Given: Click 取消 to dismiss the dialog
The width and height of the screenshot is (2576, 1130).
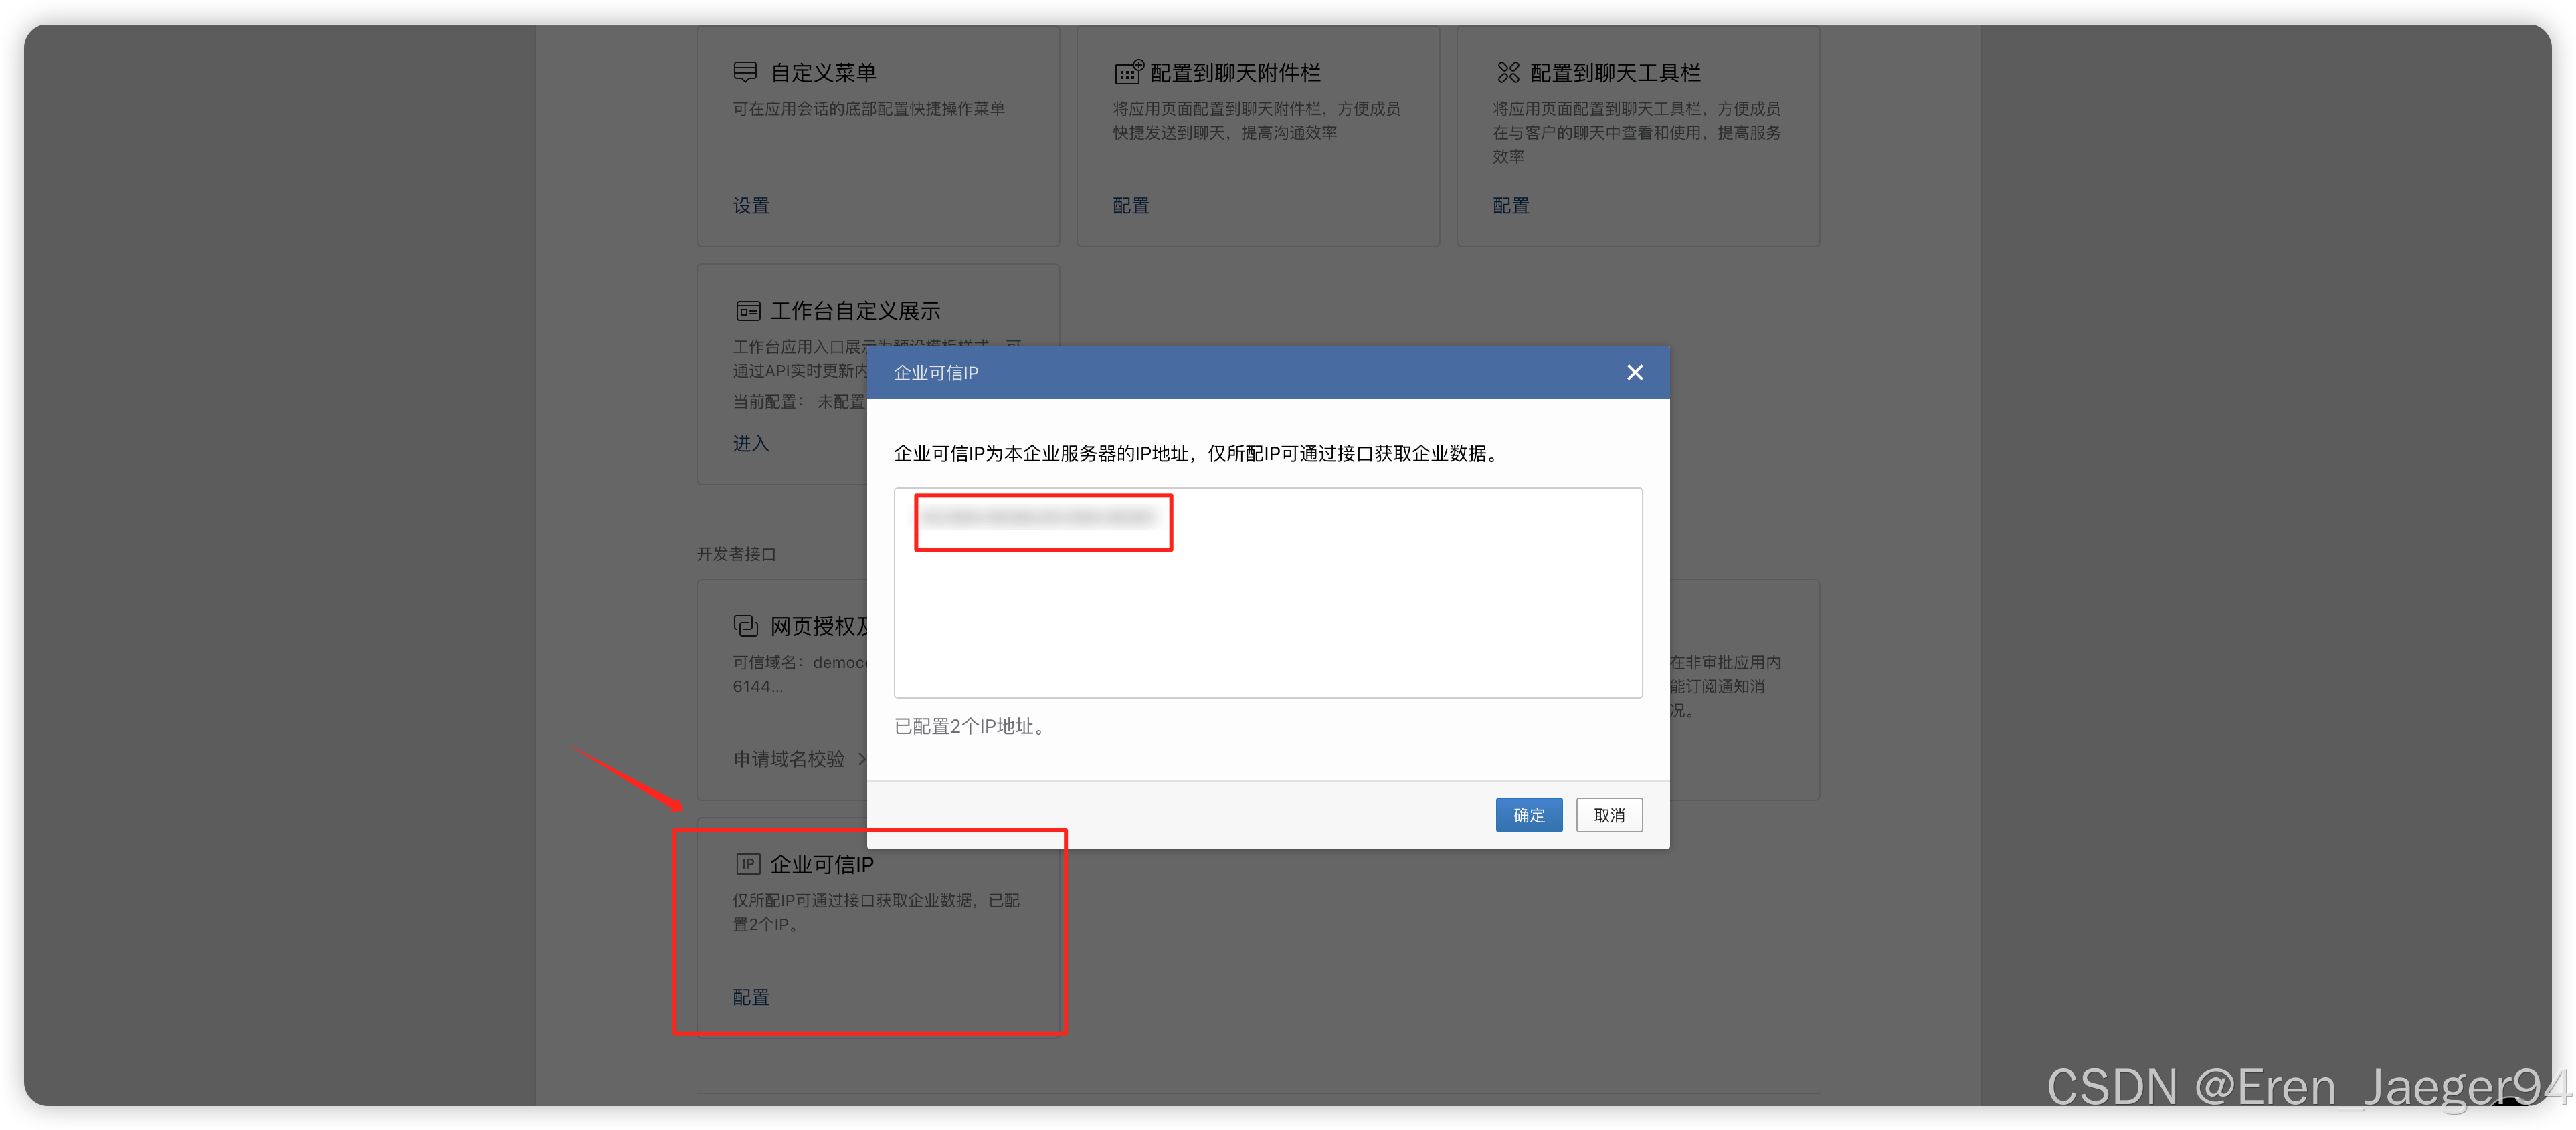Looking at the screenshot, I should tap(1609, 814).
